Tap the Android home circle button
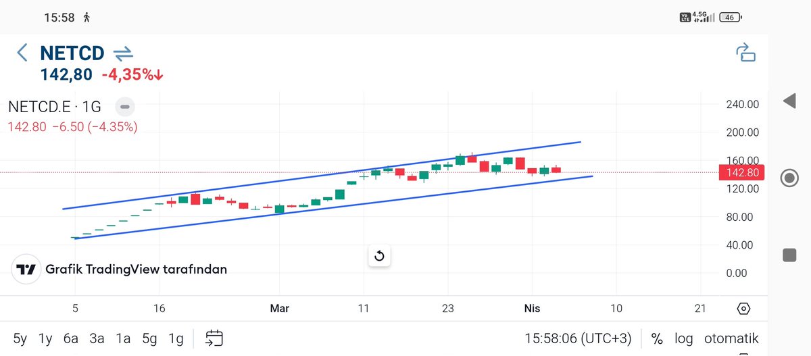 pyautogui.click(x=789, y=178)
